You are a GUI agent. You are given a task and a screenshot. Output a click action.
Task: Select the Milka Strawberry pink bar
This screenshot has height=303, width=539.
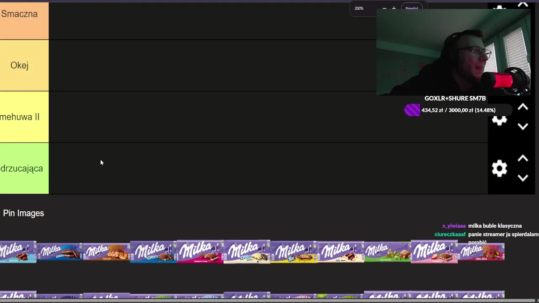pos(434,252)
